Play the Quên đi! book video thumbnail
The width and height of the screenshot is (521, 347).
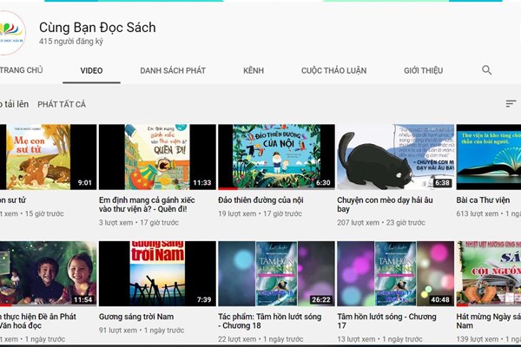(157, 157)
